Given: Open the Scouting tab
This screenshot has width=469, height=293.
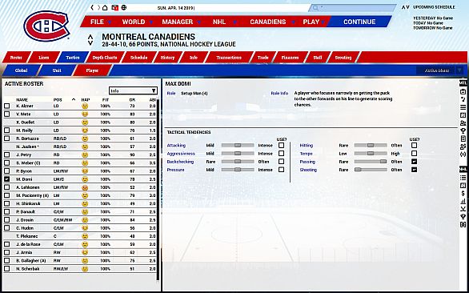Looking at the screenshot, I should click(343, 58).
